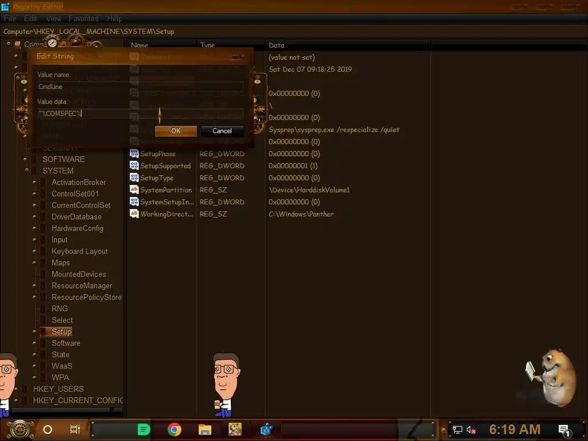Select the SetupPhase value icon

(x=134, y=153)
